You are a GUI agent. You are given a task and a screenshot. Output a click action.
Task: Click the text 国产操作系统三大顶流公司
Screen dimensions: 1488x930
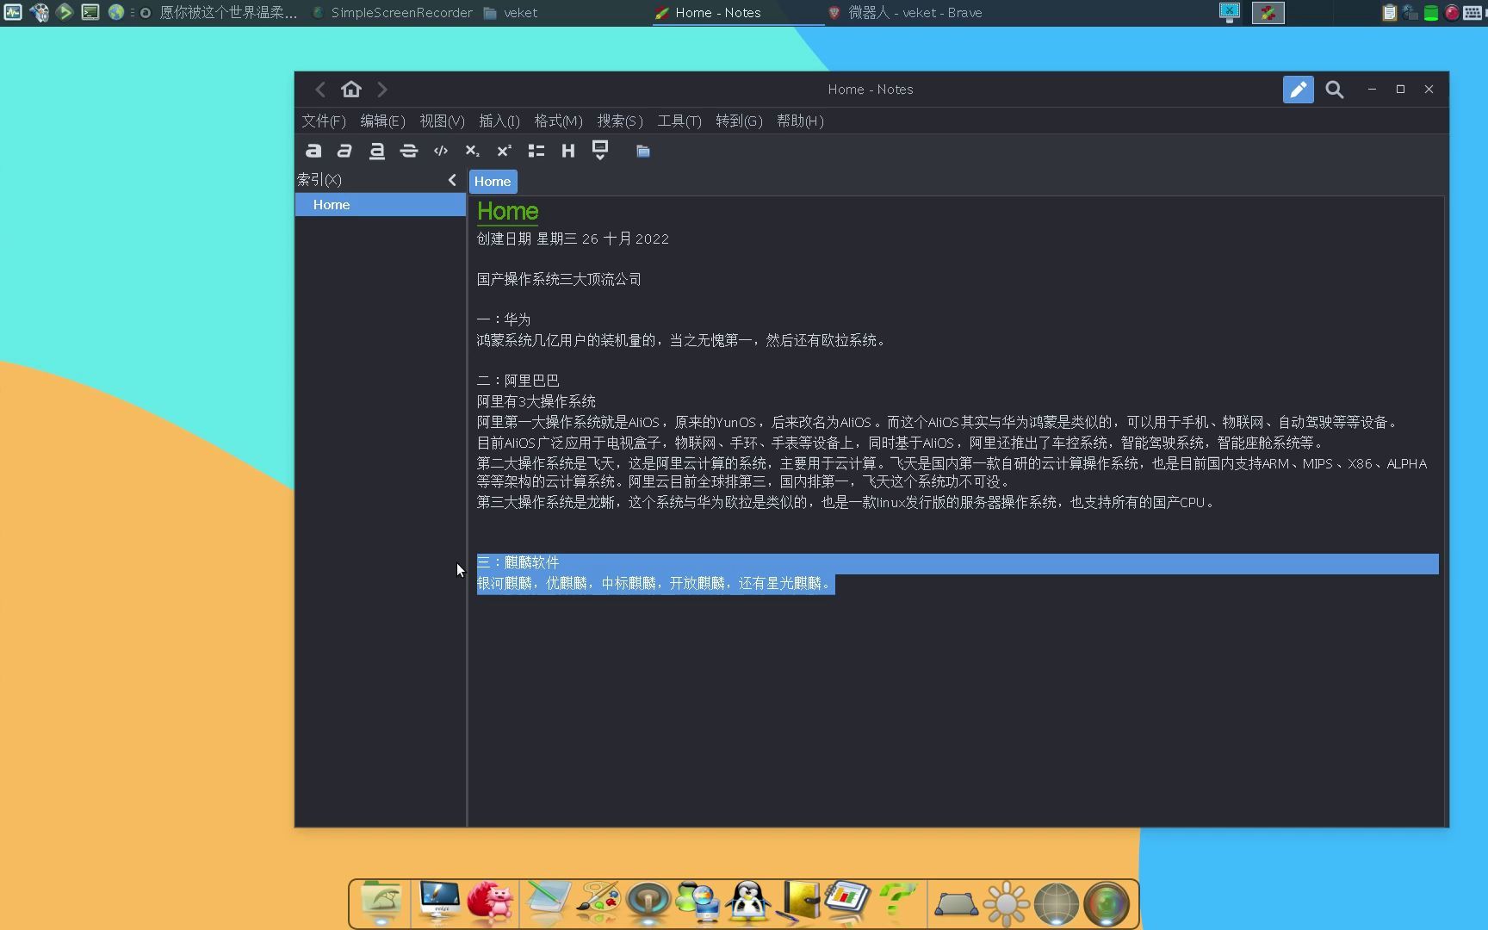[559, 280]
